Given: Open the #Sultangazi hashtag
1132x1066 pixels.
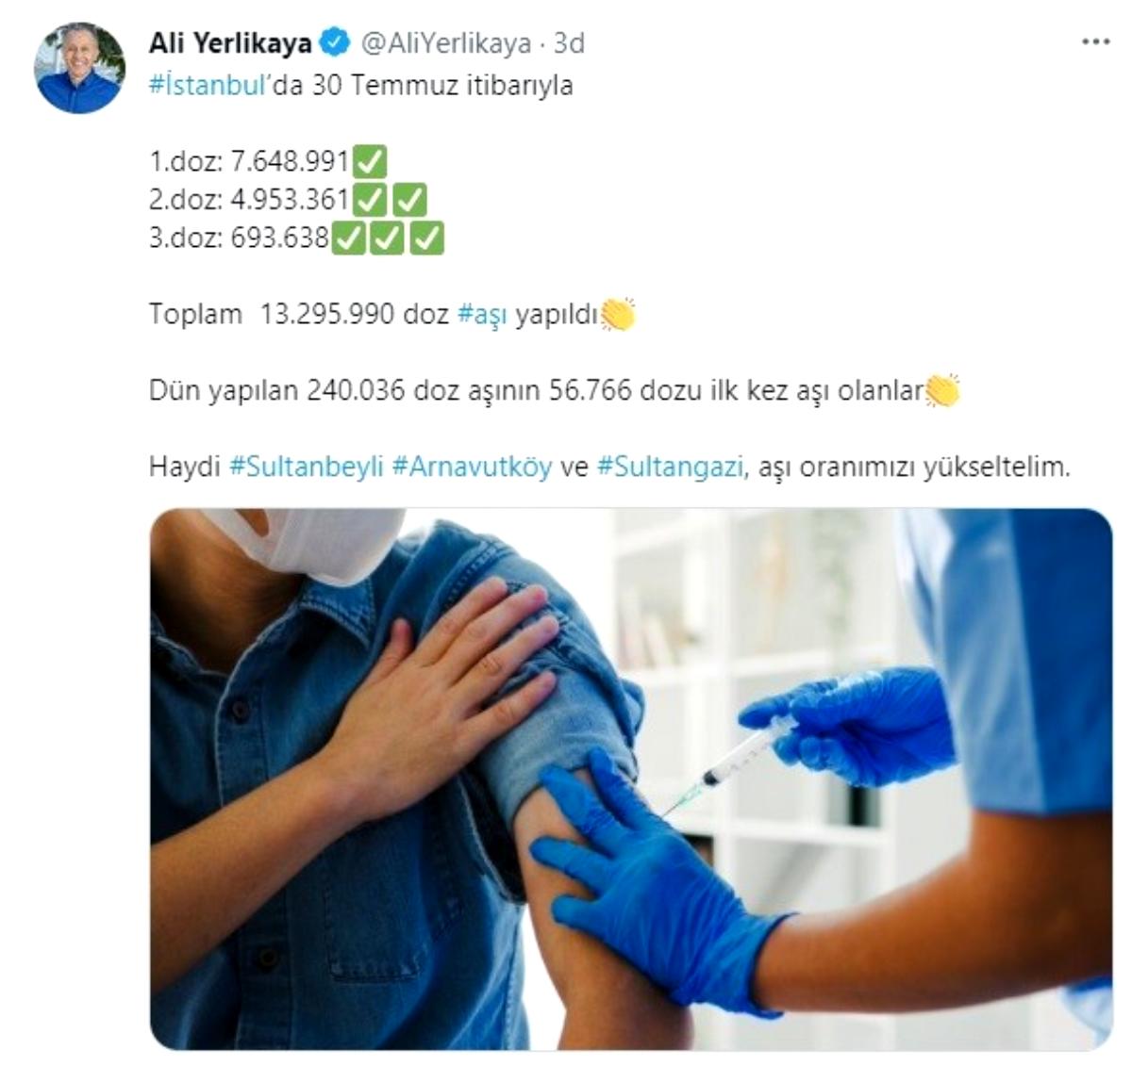Looking at the screenshot, I should point(671,467).
